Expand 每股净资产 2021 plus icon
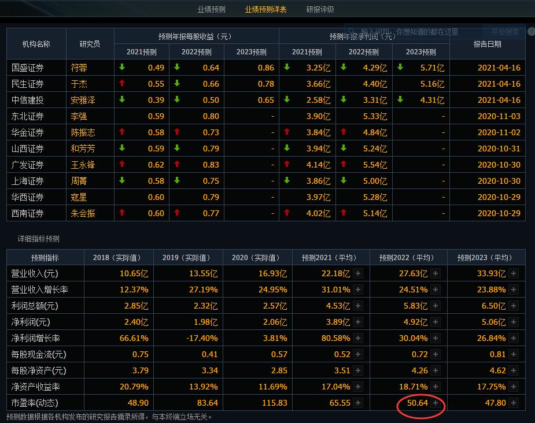This screenshot has width=535, height=423. coord(358,370)
